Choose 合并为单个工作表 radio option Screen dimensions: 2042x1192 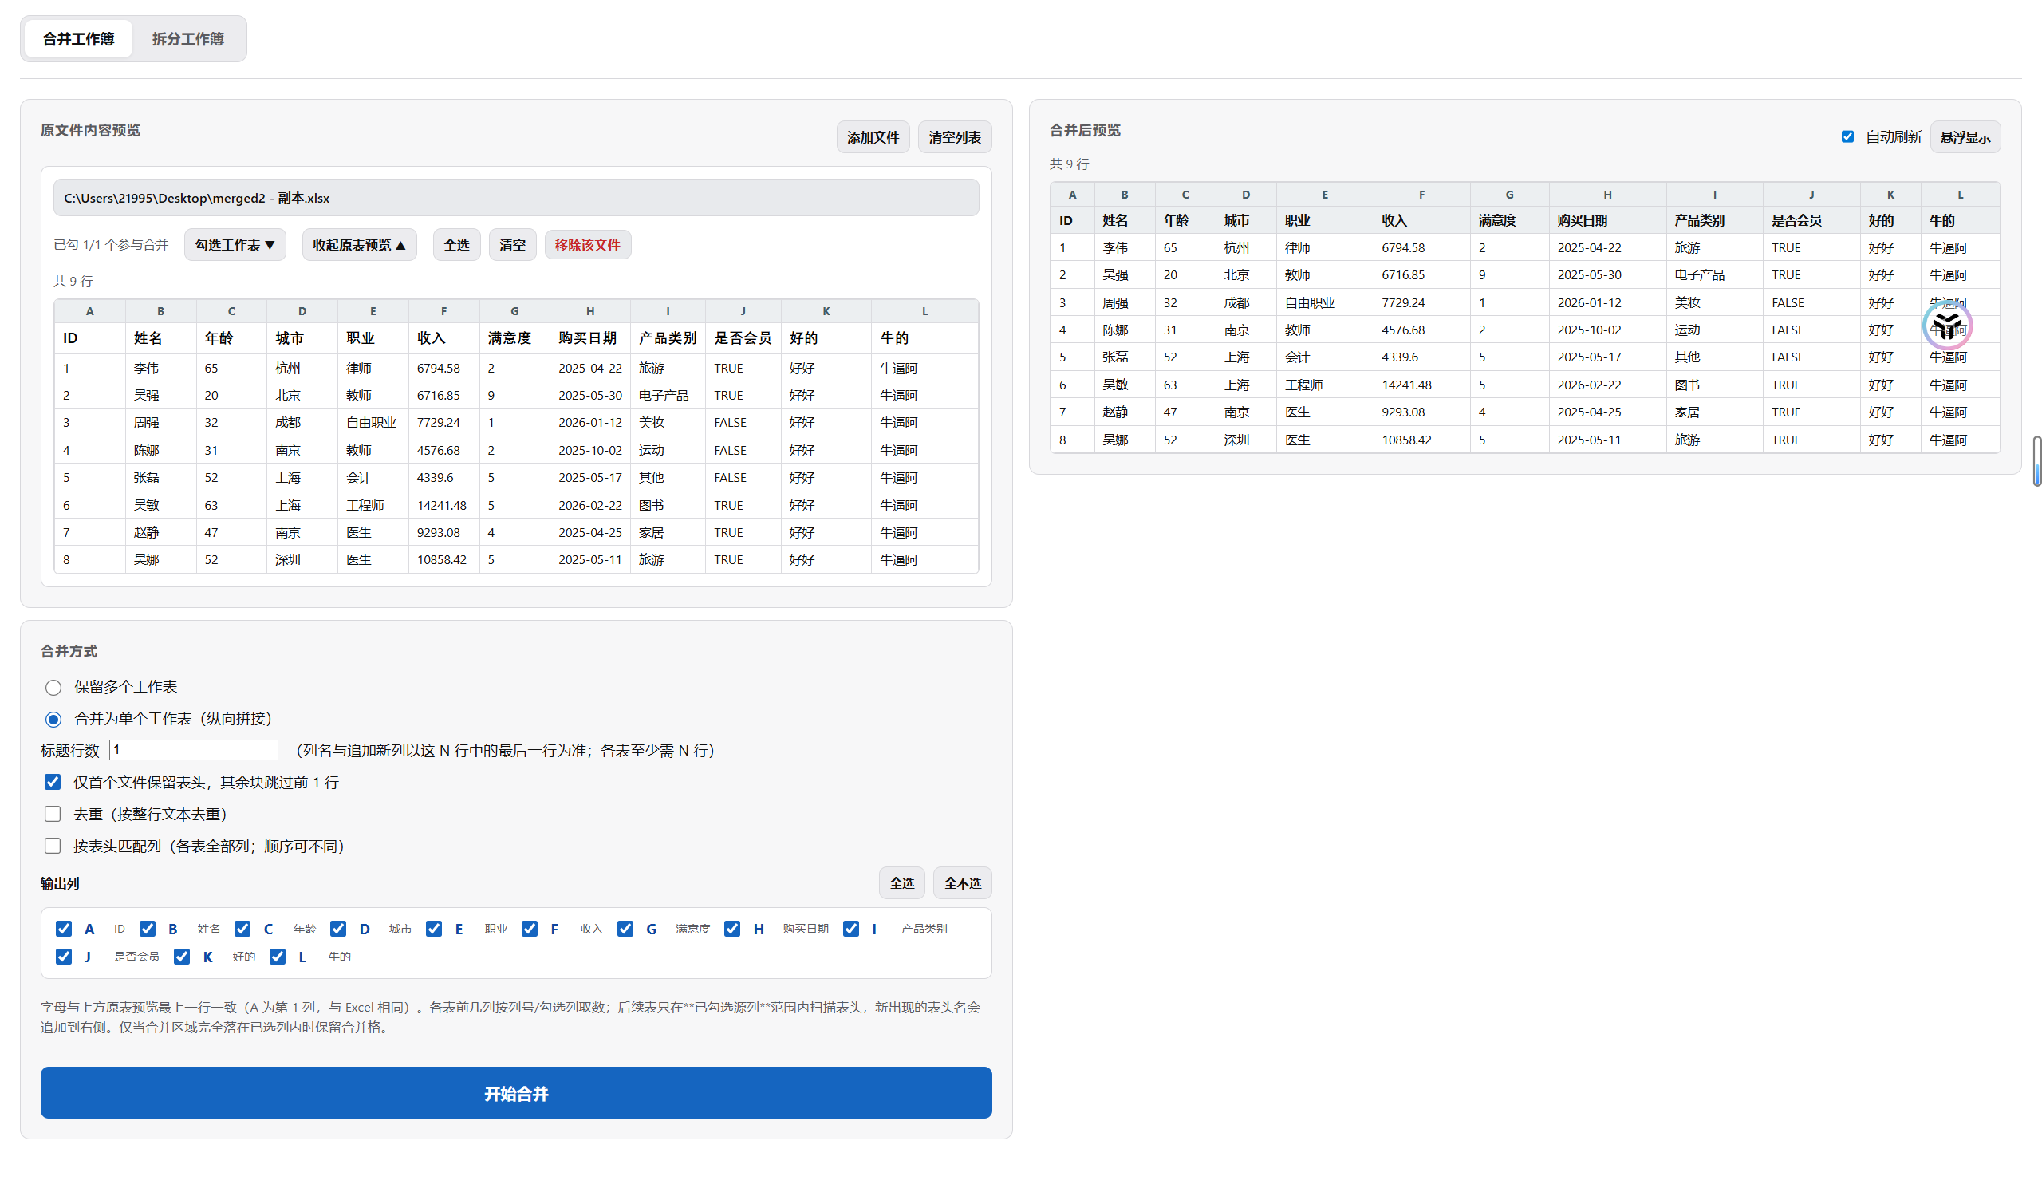click(x=53, y=719)
